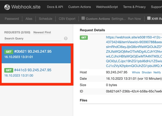Viewport: 162px width, 116px height.
Task: Open Custom Actions in top navigation
Action: [80, 7]
